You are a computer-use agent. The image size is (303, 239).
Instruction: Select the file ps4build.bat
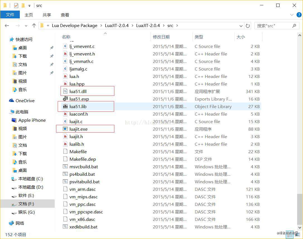[82, 174]
